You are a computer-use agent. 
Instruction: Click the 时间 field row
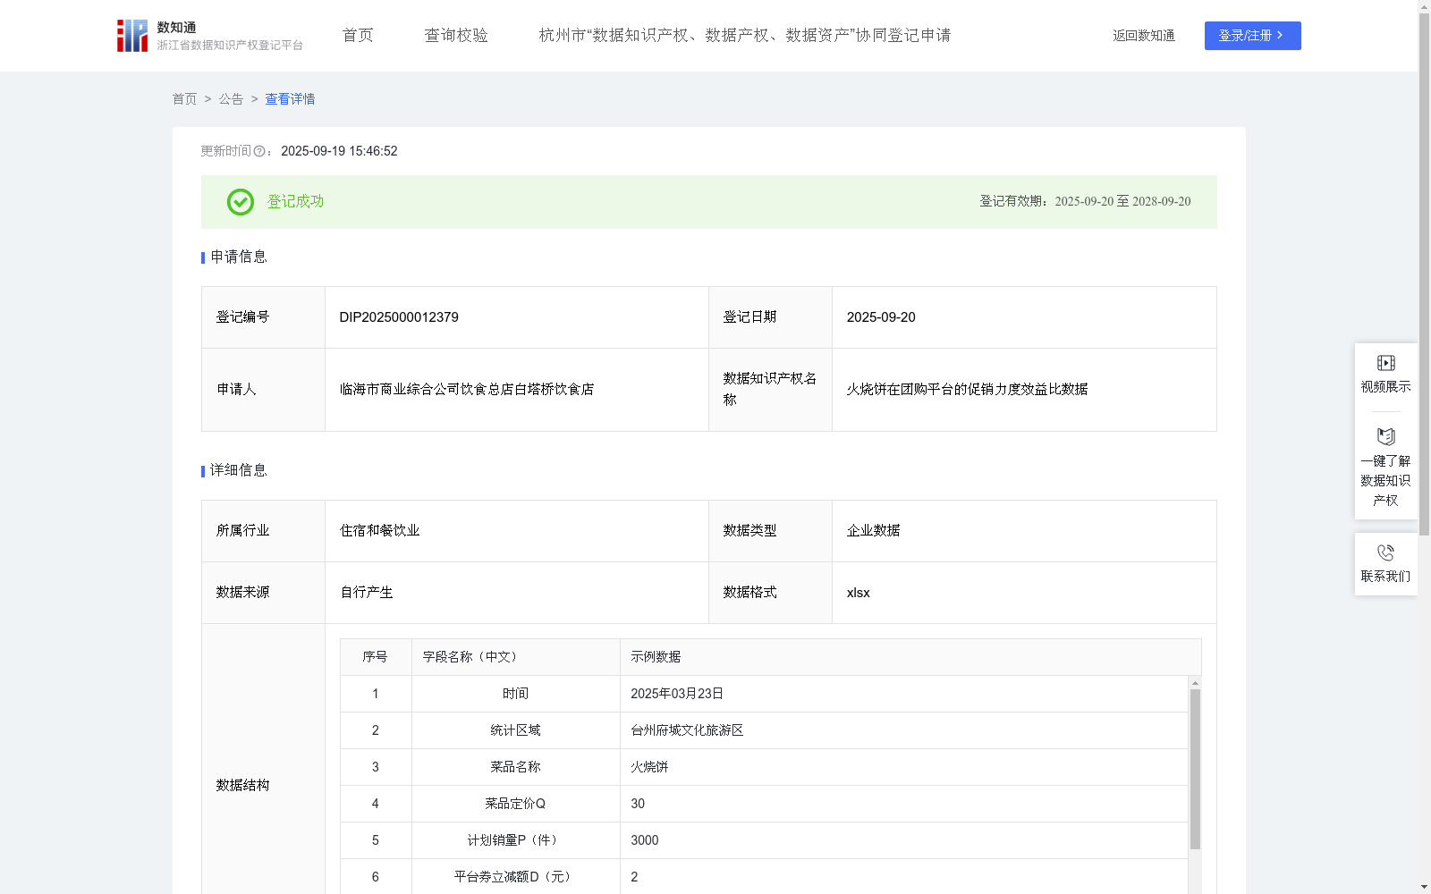[x=764, y=694]
